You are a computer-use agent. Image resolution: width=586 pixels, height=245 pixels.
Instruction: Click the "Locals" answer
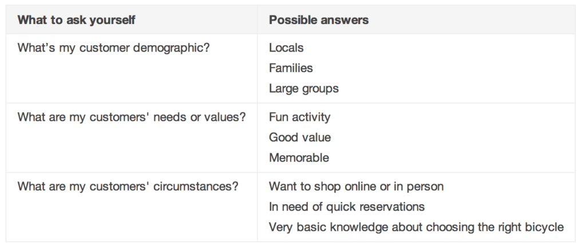[x=286, y=48]
